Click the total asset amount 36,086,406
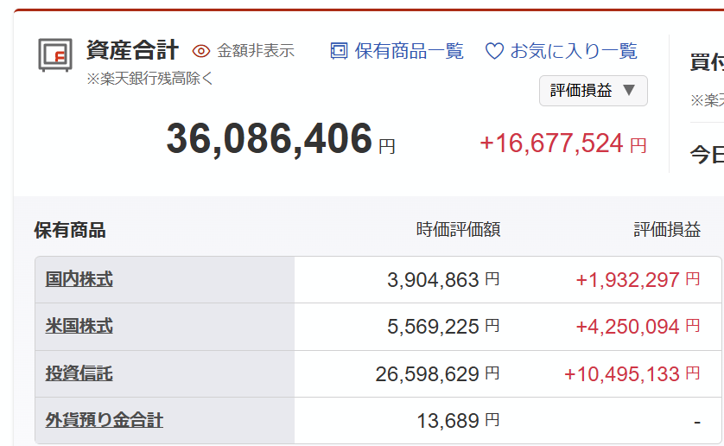724x446 pixels. (x=269, y=140)
